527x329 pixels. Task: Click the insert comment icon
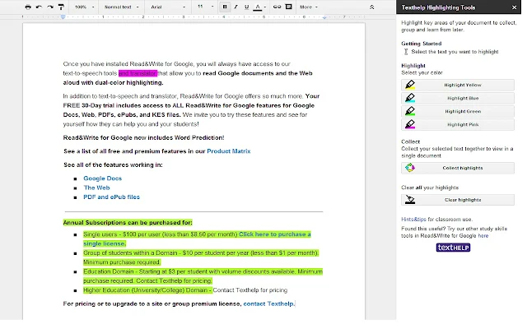(289, 7)
